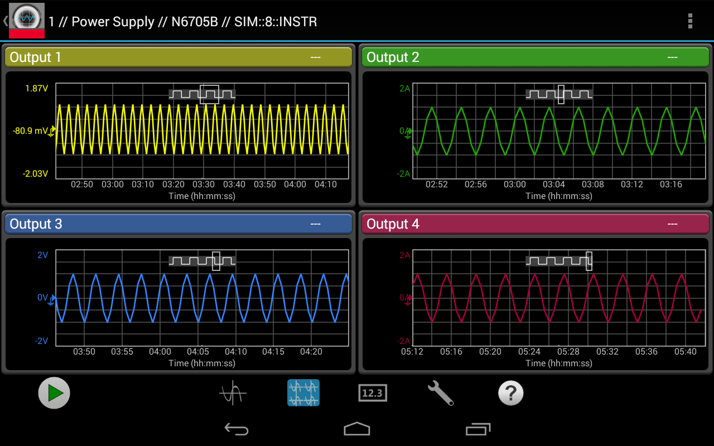Select the Output 1 yellow header
Viewport: 714px width, 446px height.
[x=178, y=57]
